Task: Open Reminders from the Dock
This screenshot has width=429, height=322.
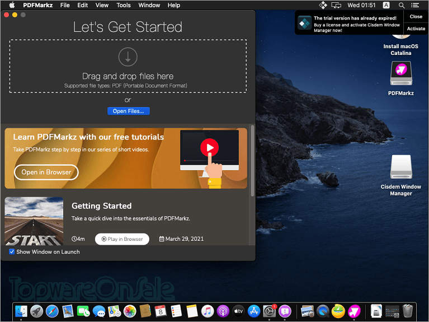Action: pos(176,311)
